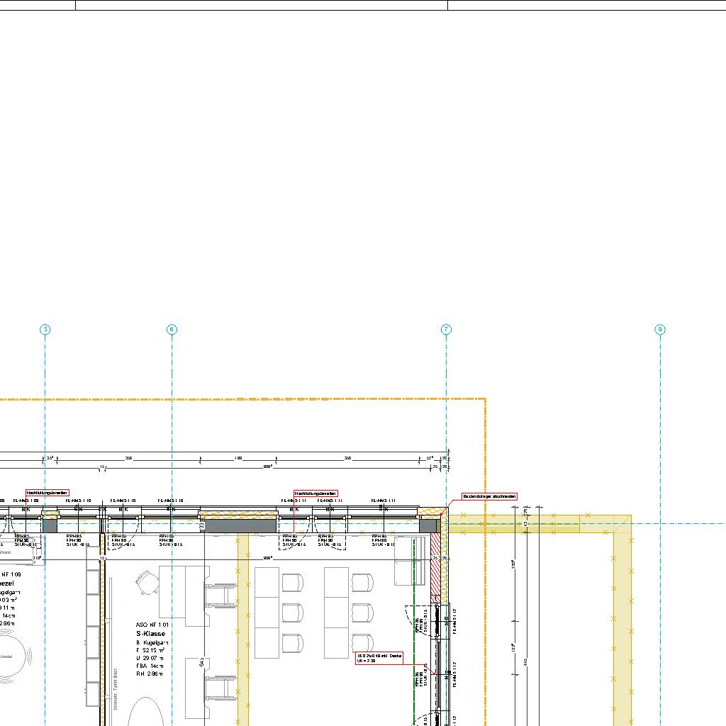Click the red 'Decke UK' annotation box
Viewport: 726px width, 726px height.
pyautogui.click(x=379, y=657)
